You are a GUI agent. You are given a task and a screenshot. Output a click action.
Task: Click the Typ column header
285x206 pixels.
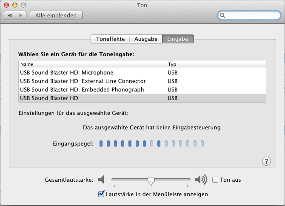pos(216,65)
